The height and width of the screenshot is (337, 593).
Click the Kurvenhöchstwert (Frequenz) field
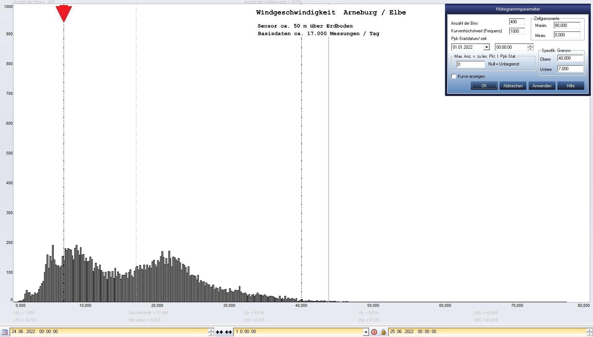tap(517, 31)
